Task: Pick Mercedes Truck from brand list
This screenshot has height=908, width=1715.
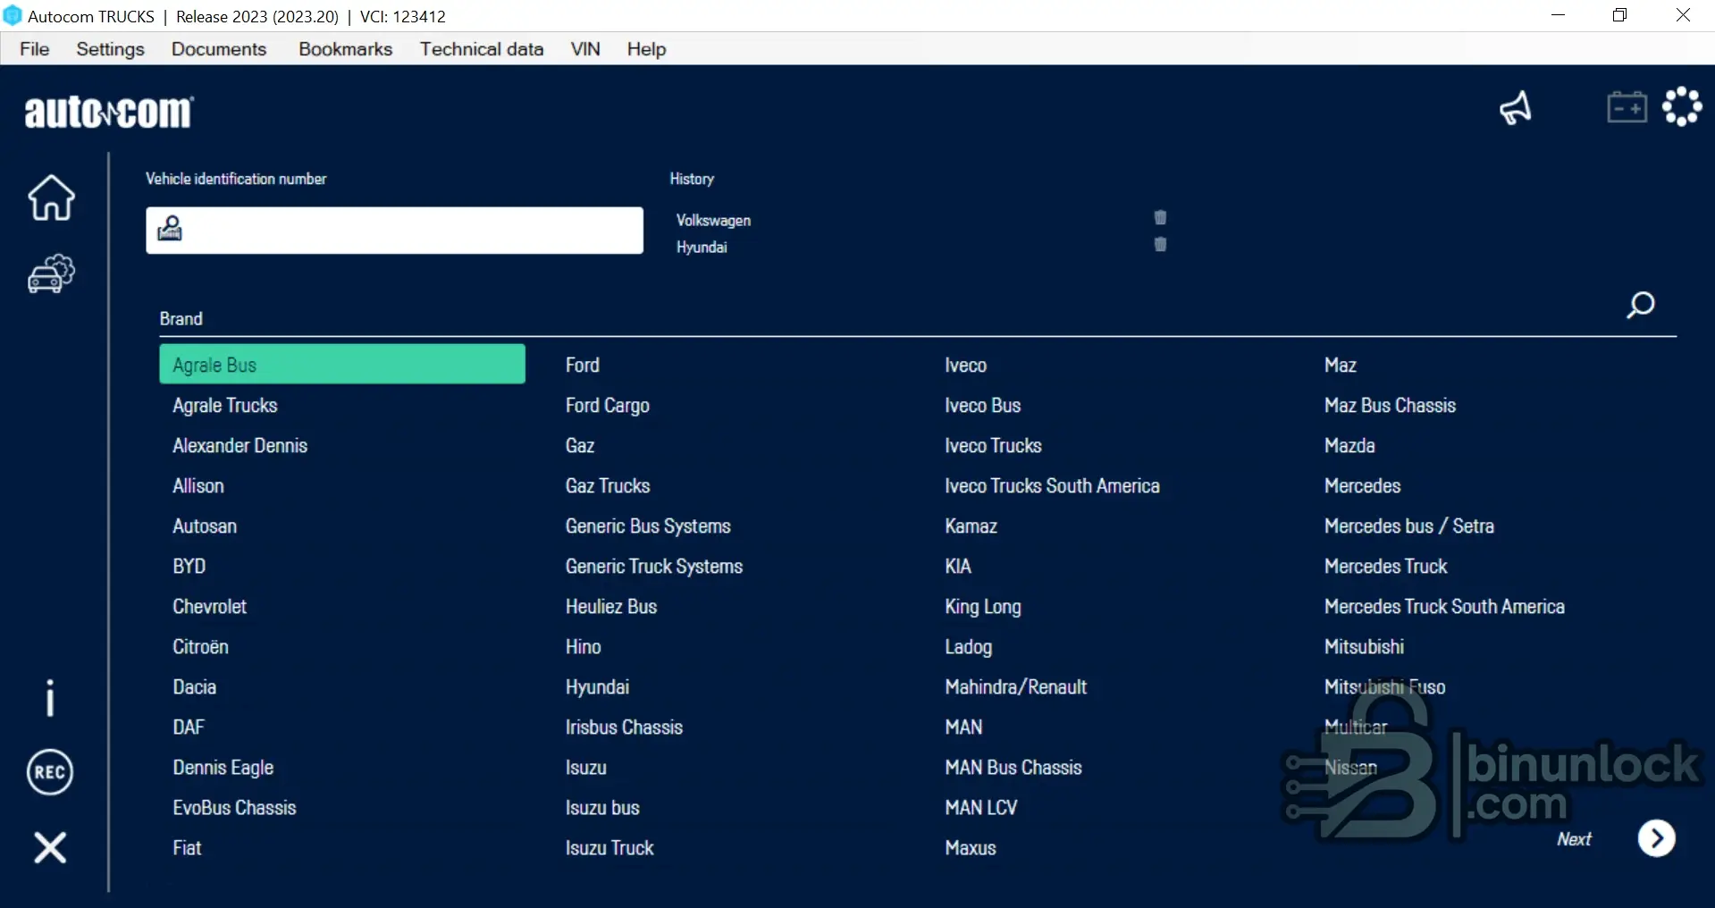Action: pyautogui.click(x=1385, y=567)
